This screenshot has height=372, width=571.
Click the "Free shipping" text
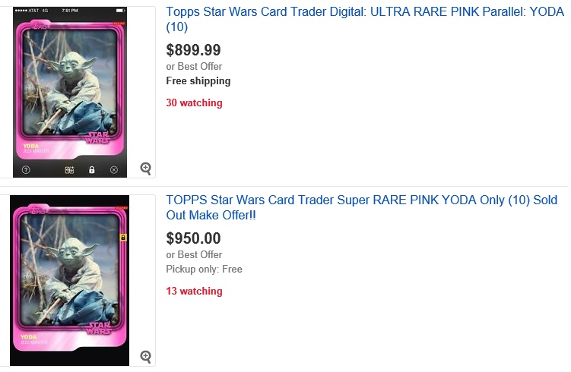click(198, 80)
